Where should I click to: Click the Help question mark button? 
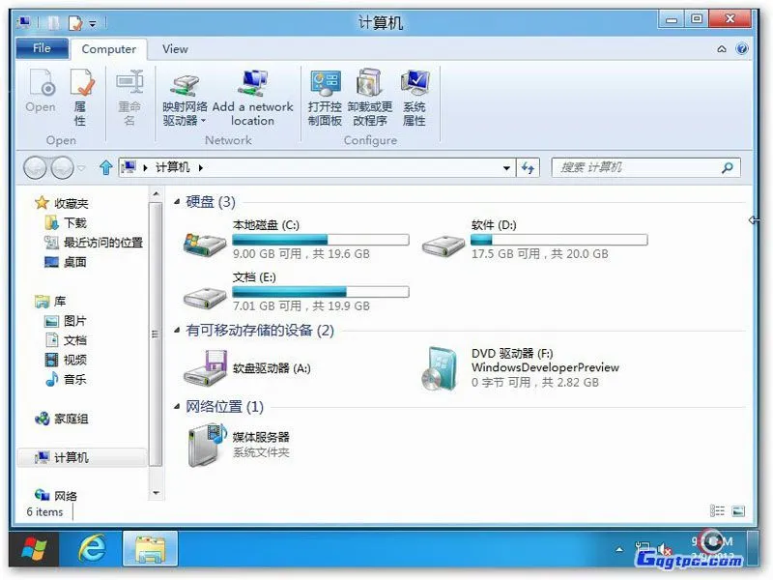741,48
